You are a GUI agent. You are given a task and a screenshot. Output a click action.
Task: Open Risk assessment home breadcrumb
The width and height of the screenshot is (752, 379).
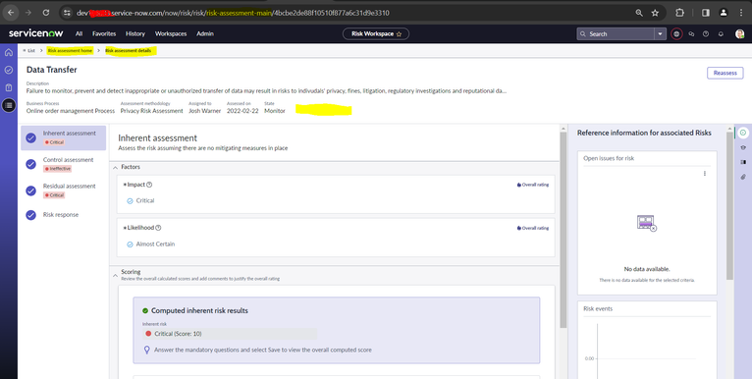[x=70, y=50]
